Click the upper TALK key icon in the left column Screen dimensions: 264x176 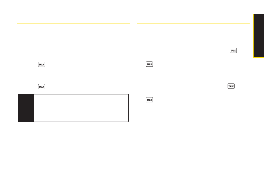point(42,64)
